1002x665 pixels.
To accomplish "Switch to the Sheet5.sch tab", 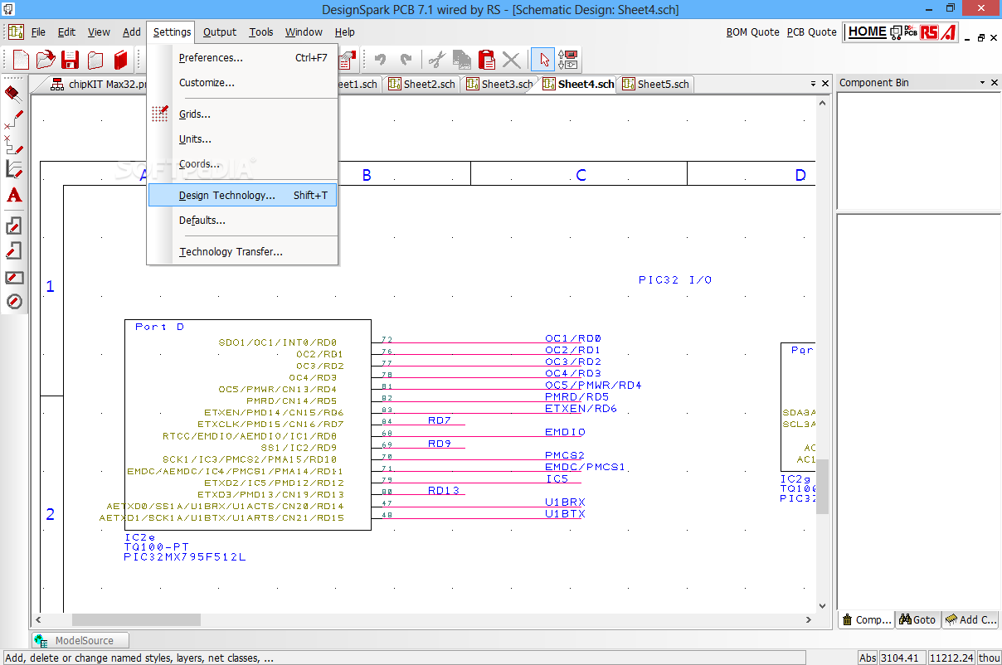I will pos(655,84).
